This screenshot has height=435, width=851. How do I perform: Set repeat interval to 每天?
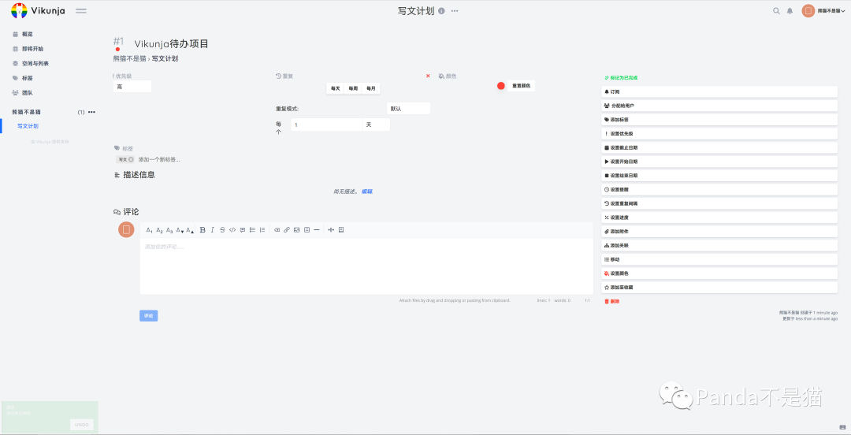(x=336, y=88)
